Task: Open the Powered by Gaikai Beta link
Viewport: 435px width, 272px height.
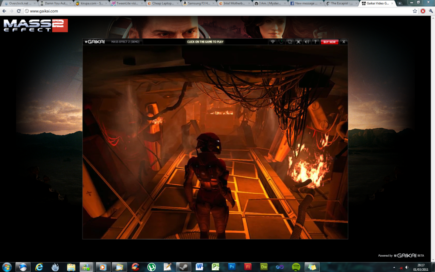Action: [x=401, y=255]
